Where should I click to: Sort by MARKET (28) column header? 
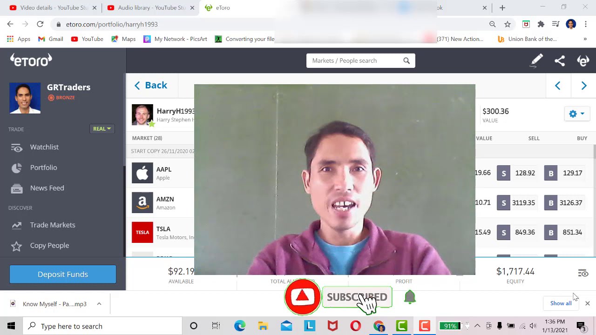coord(147,138)
